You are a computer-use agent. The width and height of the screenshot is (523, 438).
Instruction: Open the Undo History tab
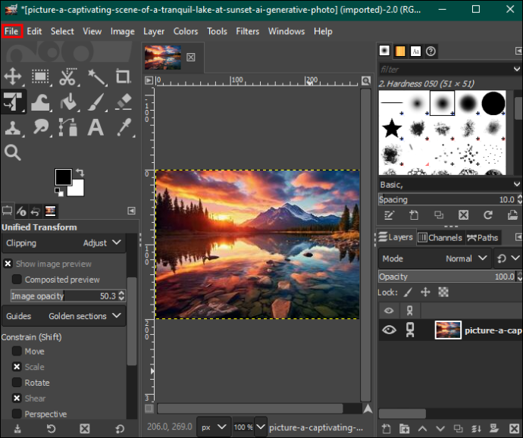(x=35, y=211)
